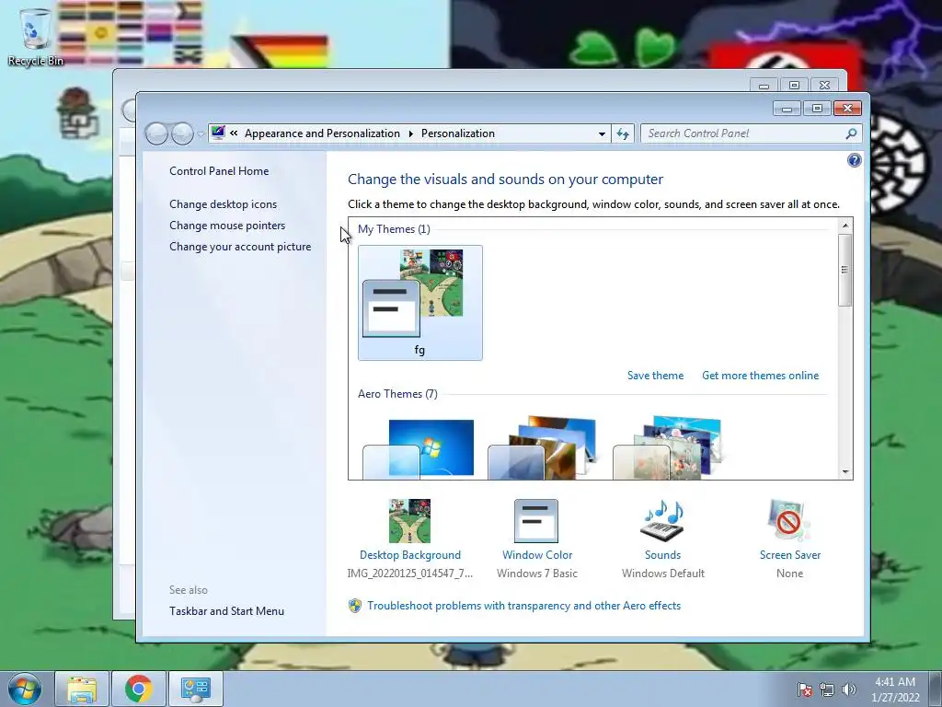Select the Windows 7 Aero theme thumbnail

[x=419, y=448]
